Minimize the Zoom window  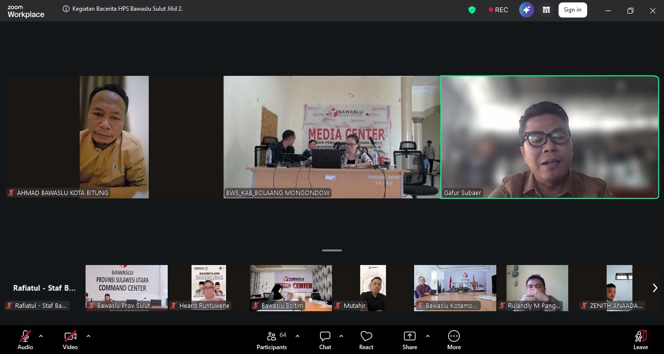(608, 11)
